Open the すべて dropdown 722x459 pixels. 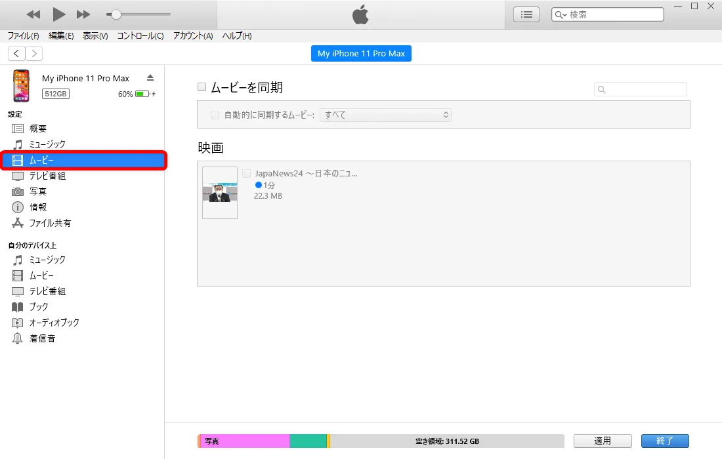coord(385,115)
